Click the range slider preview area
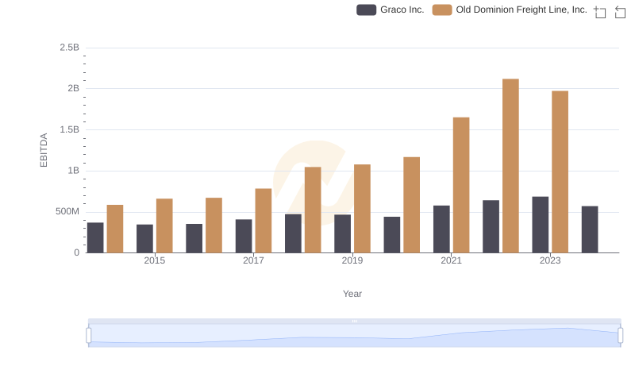The height and width of the screenshot is (366, 635). coord(354,336)
